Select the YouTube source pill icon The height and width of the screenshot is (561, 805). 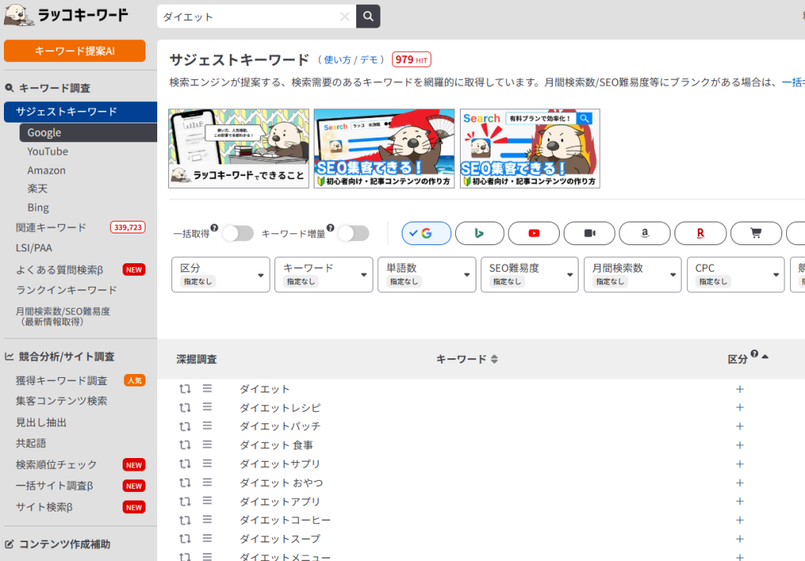(534, 233)
